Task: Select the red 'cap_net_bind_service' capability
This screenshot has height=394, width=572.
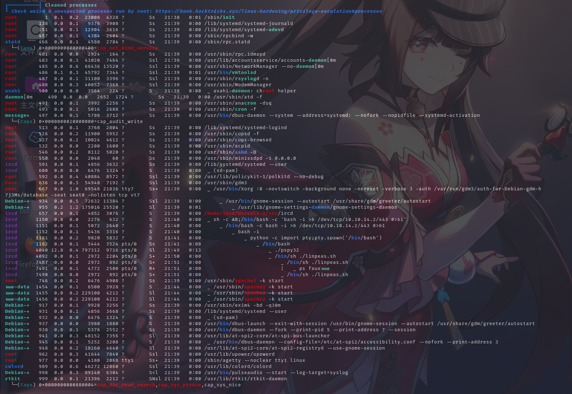Action: (127, 48)
